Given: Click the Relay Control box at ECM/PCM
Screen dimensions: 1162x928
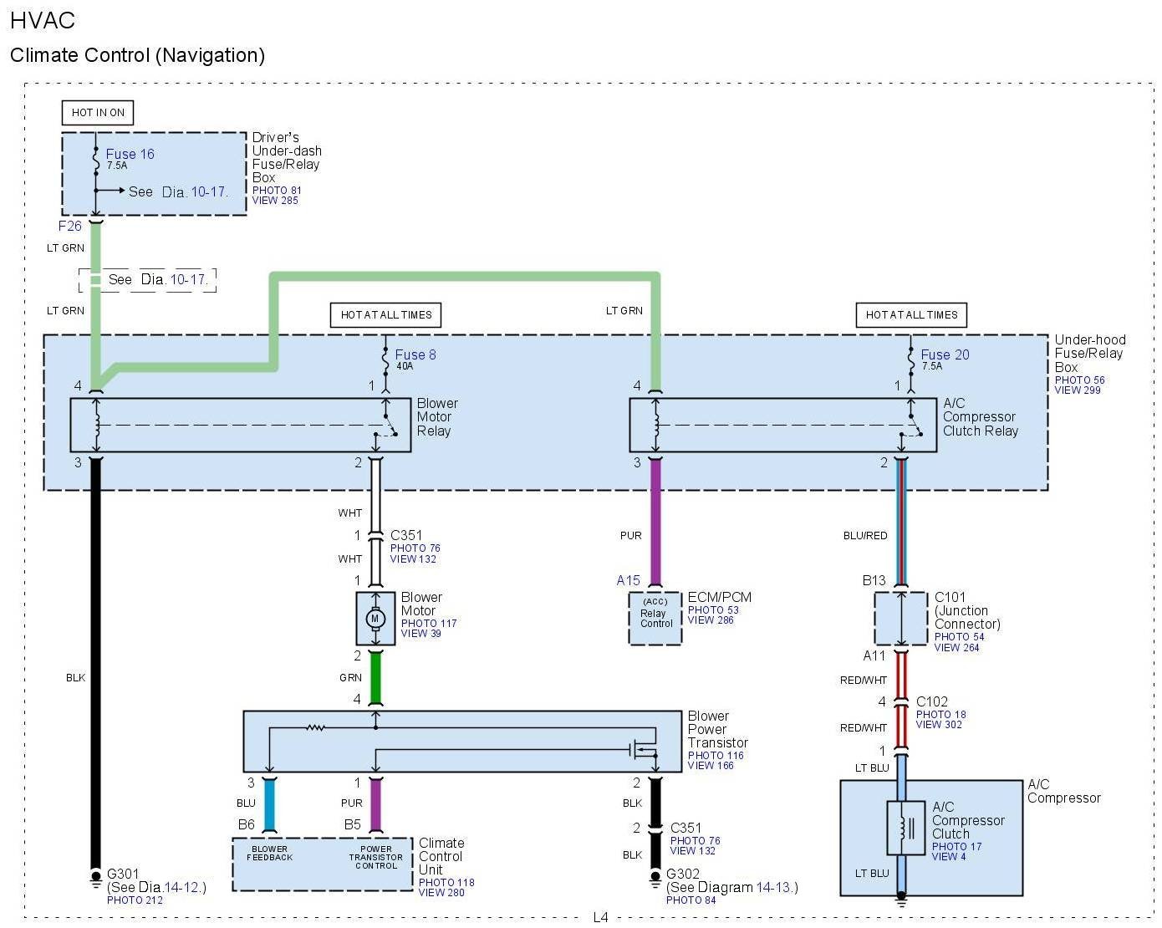Looking at the screenshot, I should (655, 619).
